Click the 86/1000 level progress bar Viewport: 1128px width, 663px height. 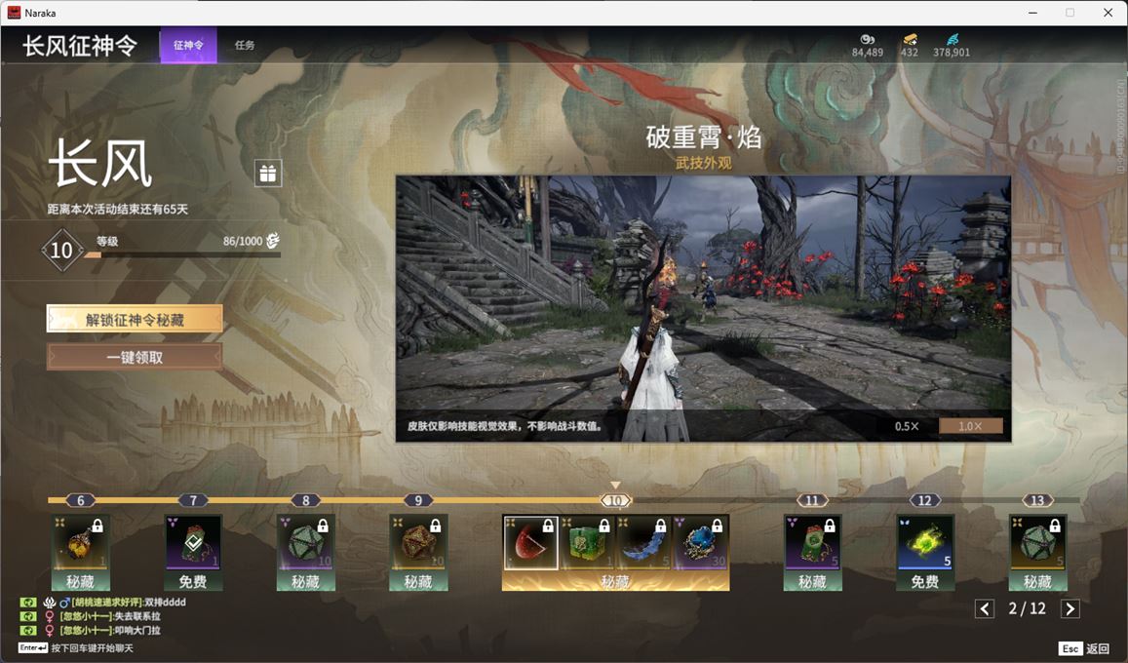click(182, 254)
